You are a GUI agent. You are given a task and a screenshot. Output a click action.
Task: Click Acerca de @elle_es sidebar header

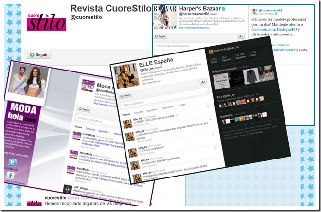click(x=224, y=50)
